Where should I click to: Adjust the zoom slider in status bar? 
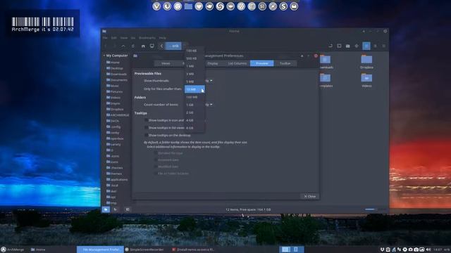click(x=376, y=209)
